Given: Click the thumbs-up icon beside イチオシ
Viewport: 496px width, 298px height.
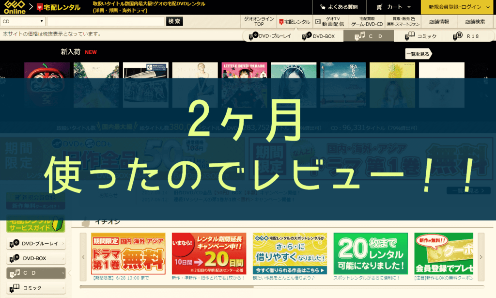Looking at the screenshot, I should point(85,222).
